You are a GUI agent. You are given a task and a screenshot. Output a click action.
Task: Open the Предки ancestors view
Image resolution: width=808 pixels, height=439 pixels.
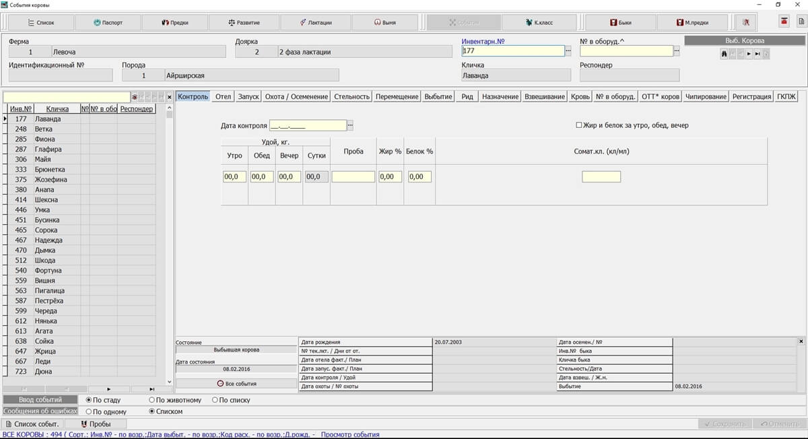[x=174, y=22]
